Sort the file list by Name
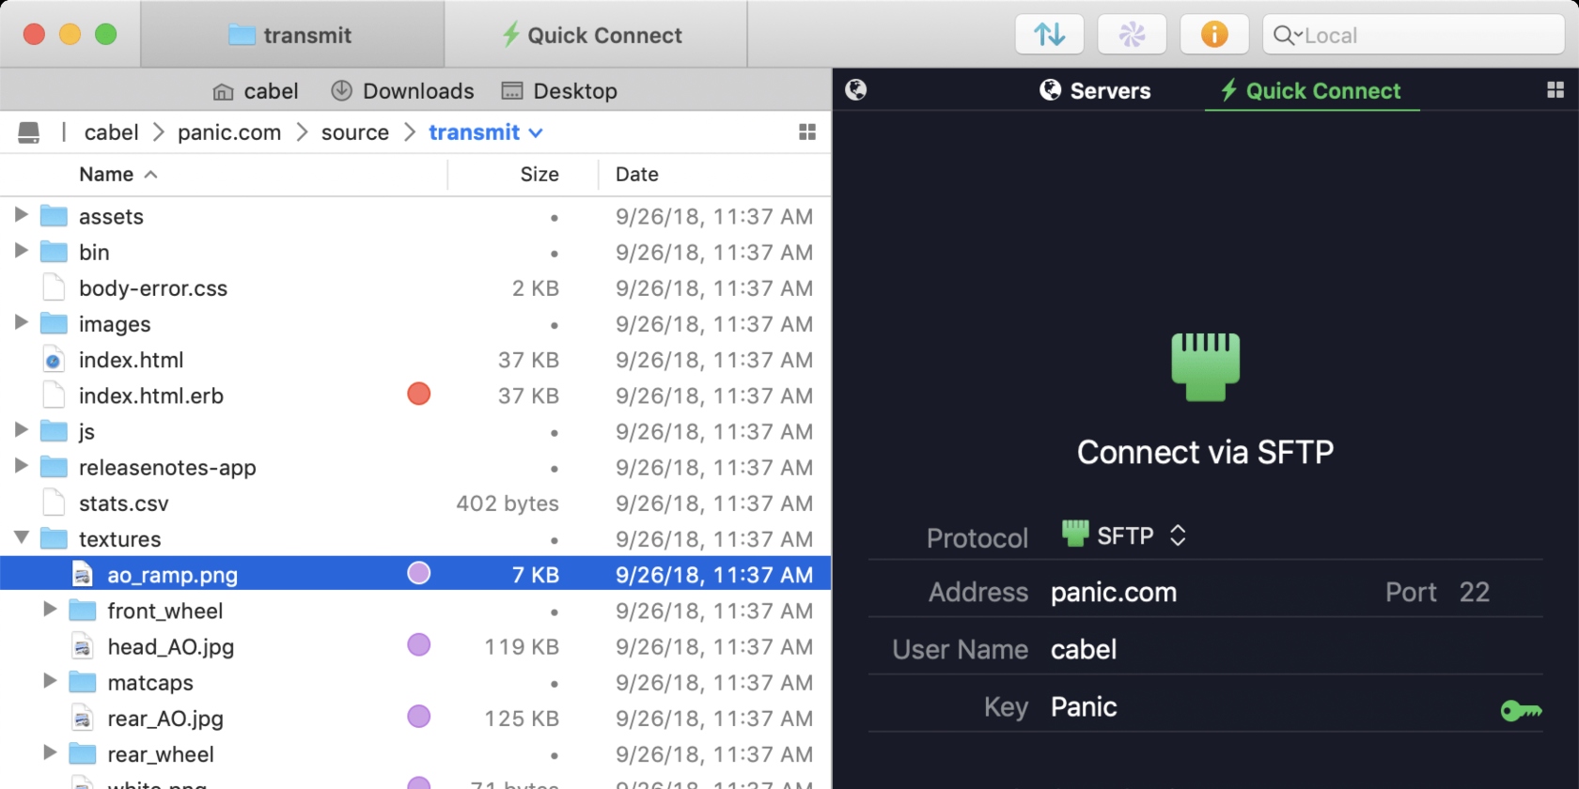The image size is (1579, 789). pyautogui.click(x=118, y=175)
